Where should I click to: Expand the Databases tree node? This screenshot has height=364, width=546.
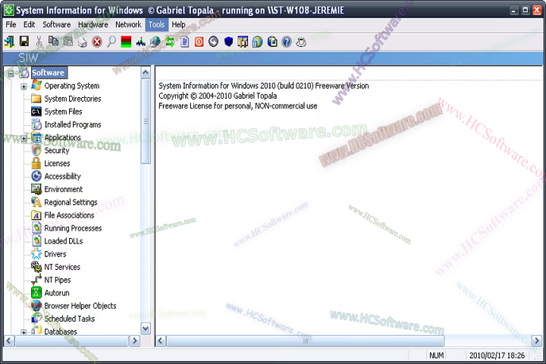pyautogui.click(x=24, y=332)
